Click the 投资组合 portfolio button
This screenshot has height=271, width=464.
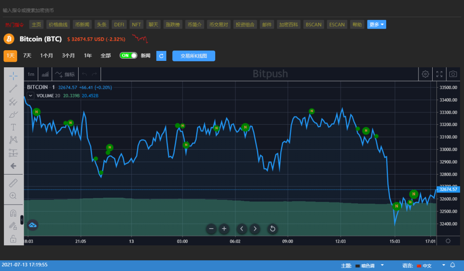[245, 24]
